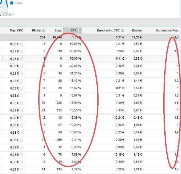Open bid chart icon in 7,18 % row

(21, 170)
